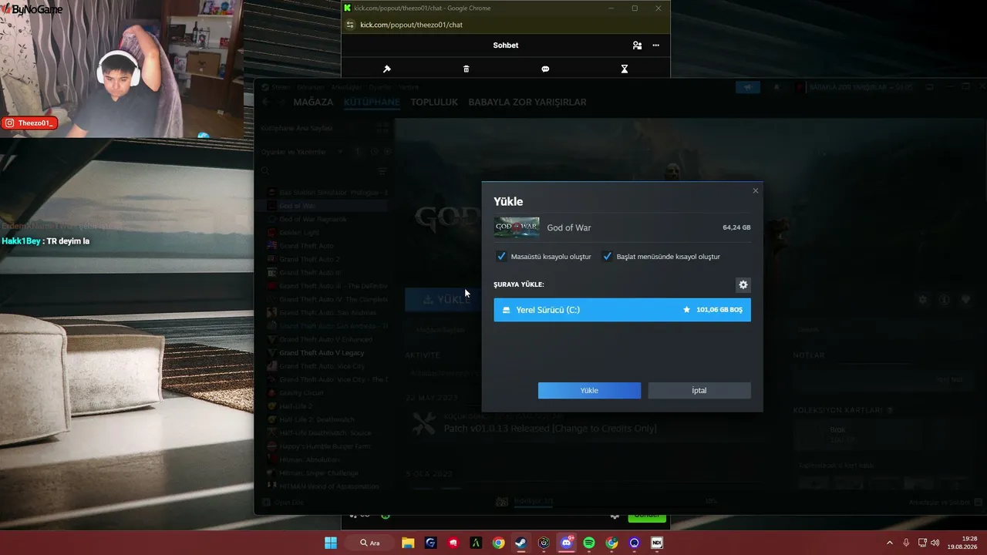The width and height of the screenshot is (987, 555).
Task: Open Patch v01.0.13 Released news item
Action: 550,428
